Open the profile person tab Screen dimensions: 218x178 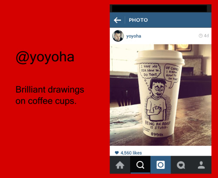pos(201,165)
